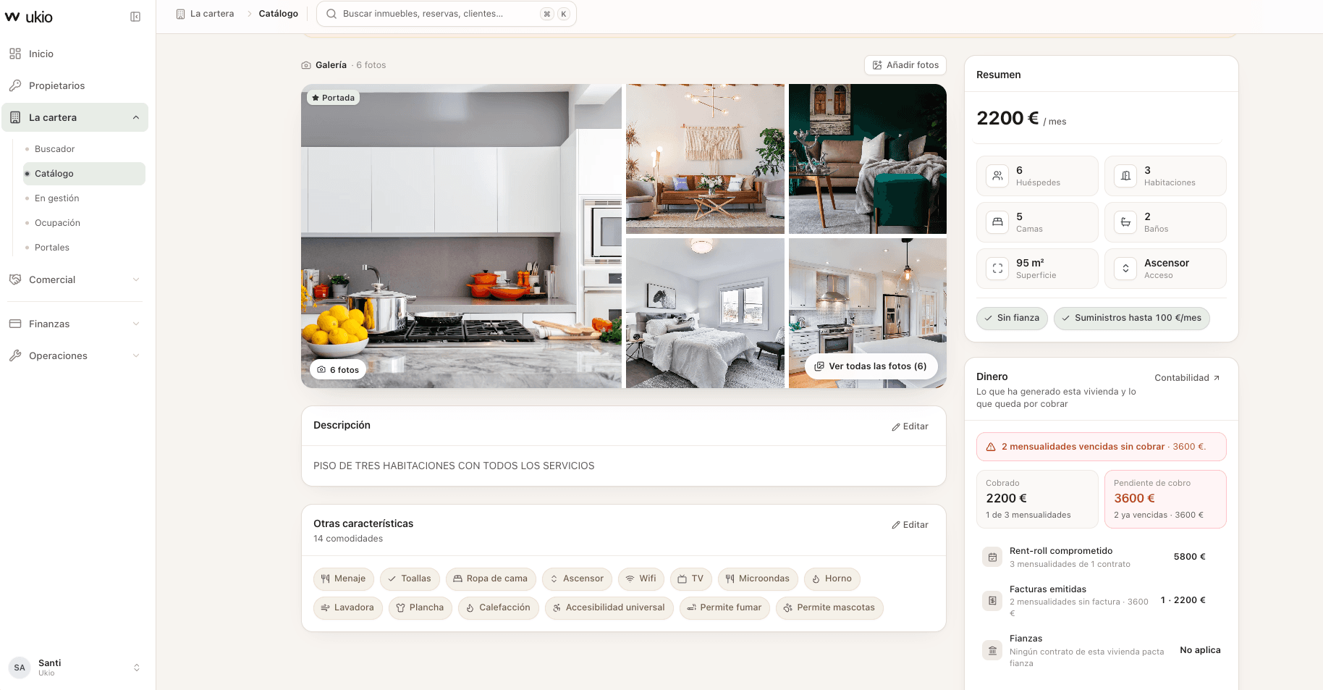The image size is (1323, 690).
Task: Click the Rent-roll comprometido calendar icon
Action: [x=992, y=558]
